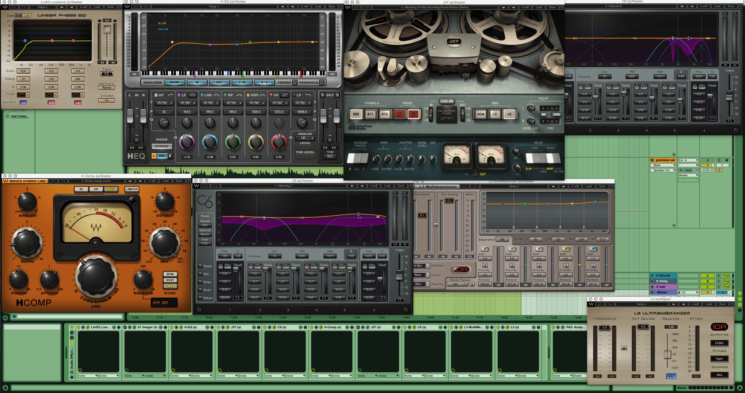
Task: Click the H-Comp previous preset arrow
Action: click(x=130, y=181)
